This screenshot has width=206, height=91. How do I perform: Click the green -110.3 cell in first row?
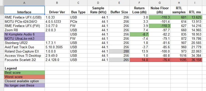[x=160, y=17]
